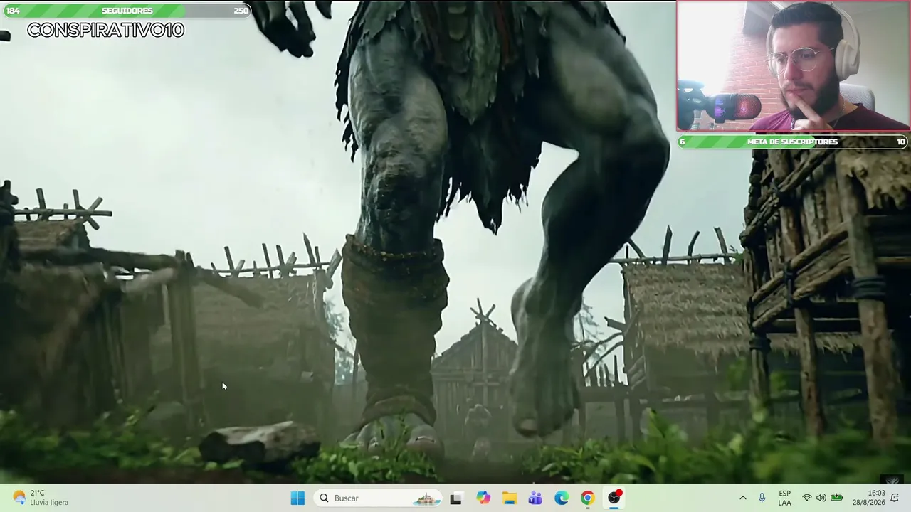911x512 pixels.
Task: Show hidden system tray icons
Action: (743, 498)
